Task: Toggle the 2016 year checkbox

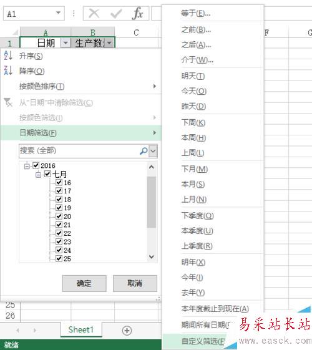Action: [36, 165]
